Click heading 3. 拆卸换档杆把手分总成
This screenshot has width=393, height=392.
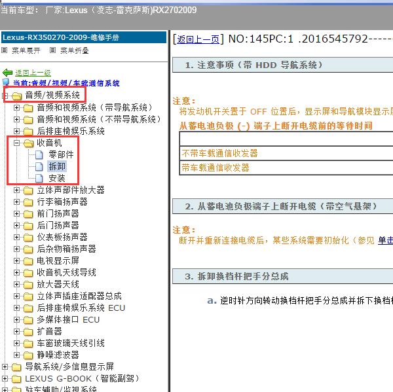tap(283, 276)
